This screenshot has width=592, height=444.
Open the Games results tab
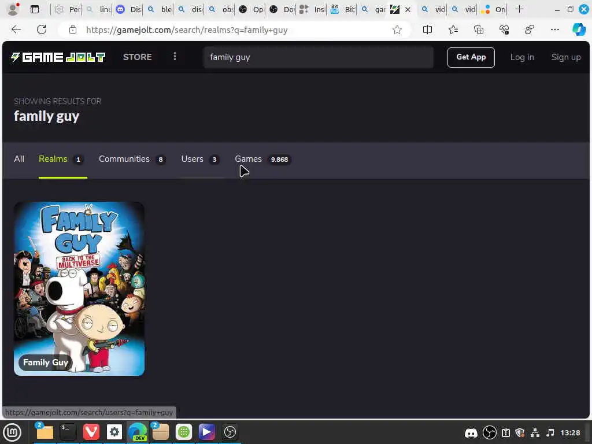(263, 160)
